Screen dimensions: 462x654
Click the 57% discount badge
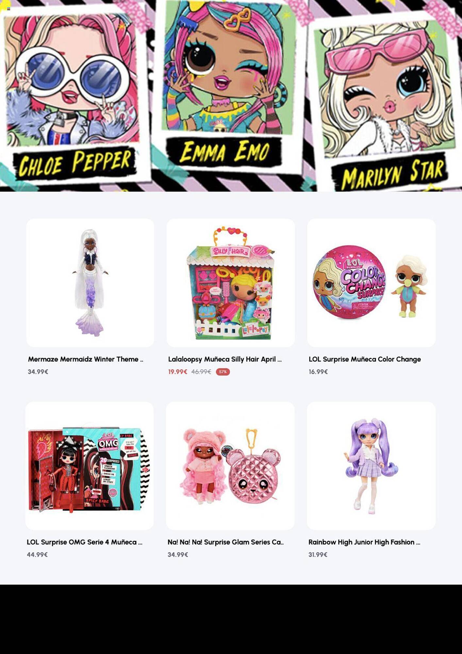point(223,372)
